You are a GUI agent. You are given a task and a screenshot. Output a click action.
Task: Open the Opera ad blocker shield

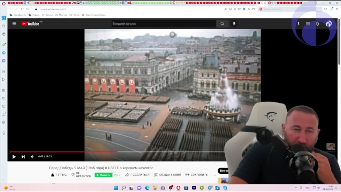[244, 9]
